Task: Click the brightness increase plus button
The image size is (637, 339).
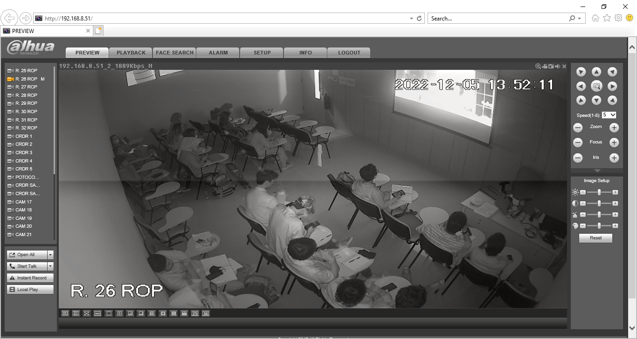Action: click(615, 192)
